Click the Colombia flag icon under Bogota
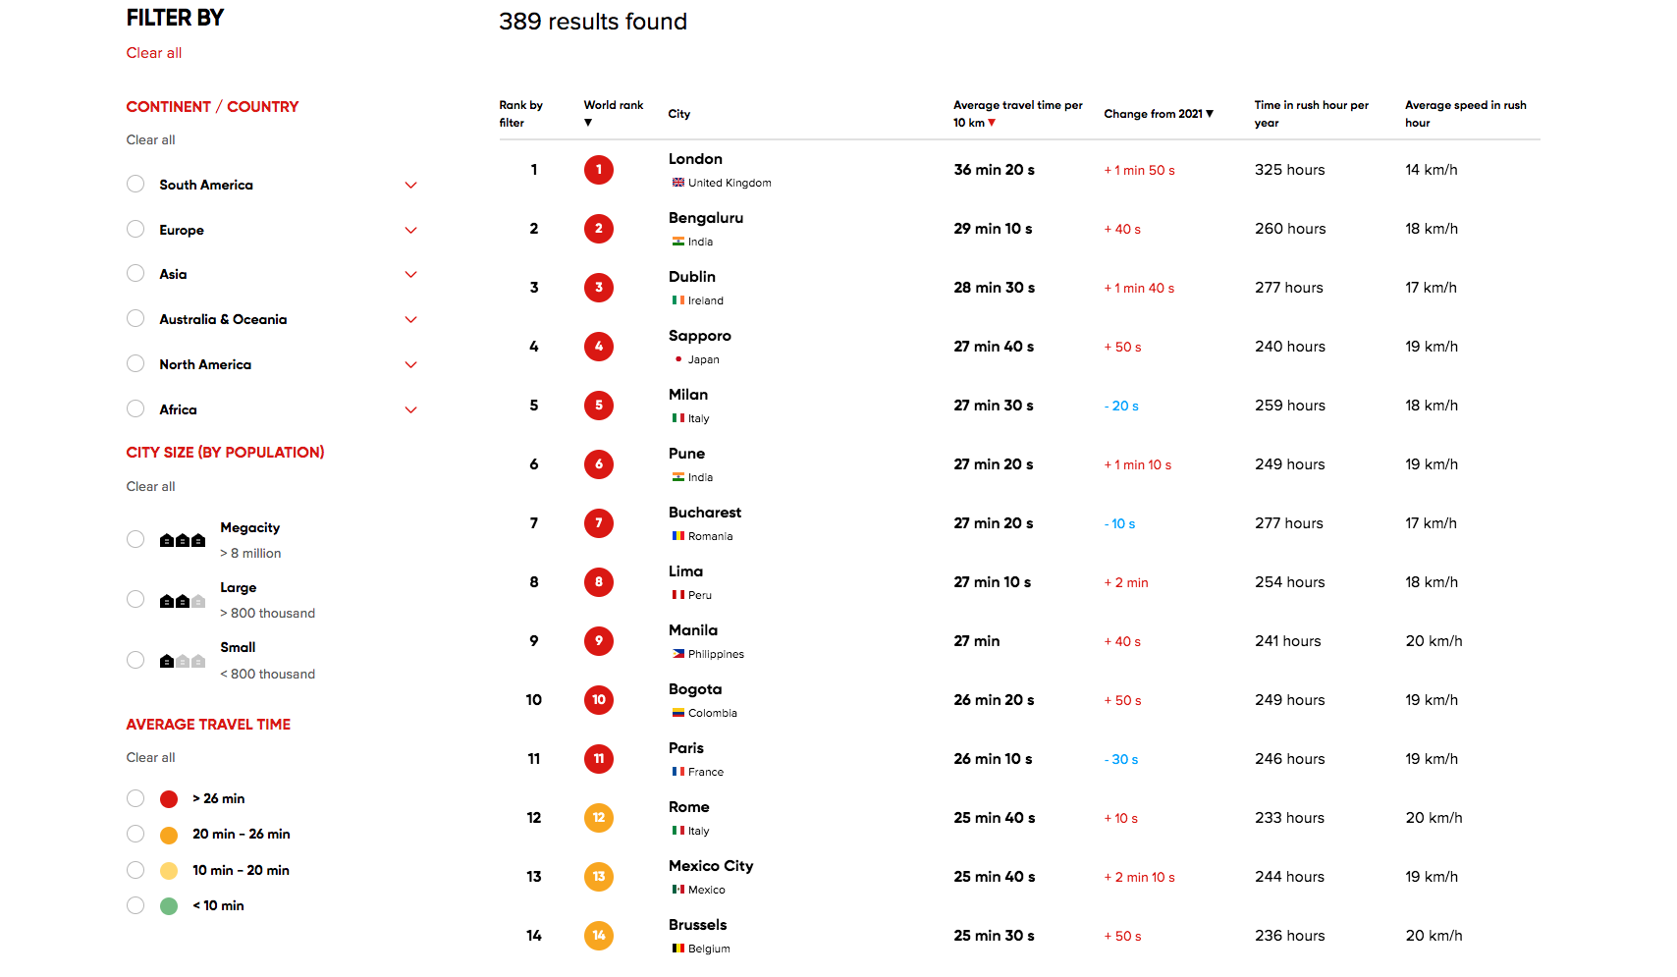The image size is (1677, 977). [x=677, y=713]
